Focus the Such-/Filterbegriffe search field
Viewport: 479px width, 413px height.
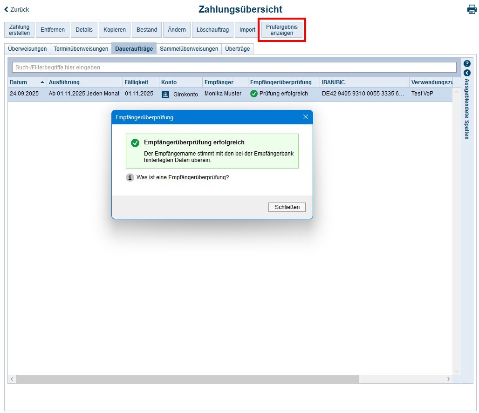tap(234, 68)
